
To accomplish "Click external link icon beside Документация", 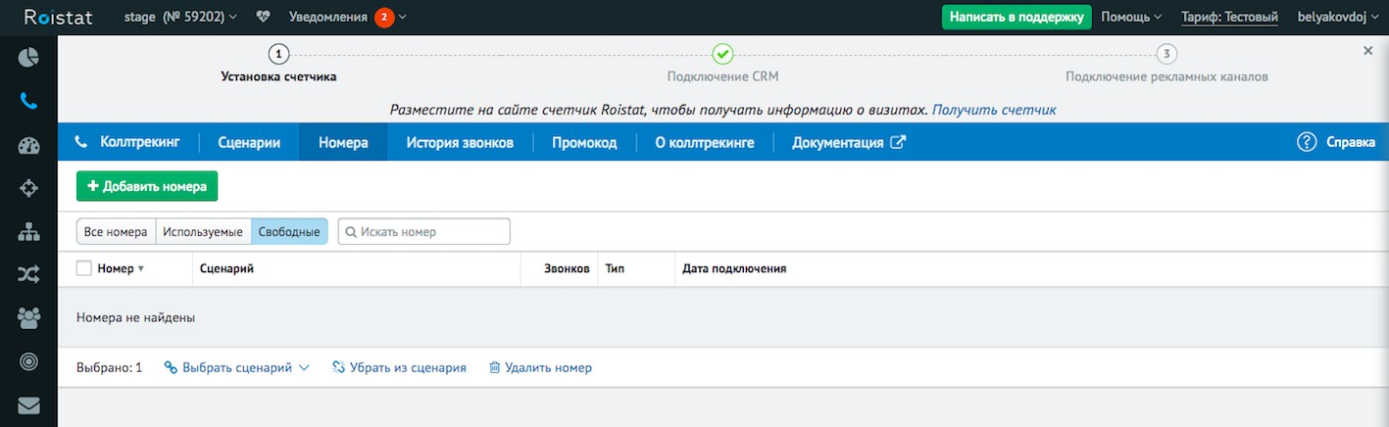I will [898, 142].
